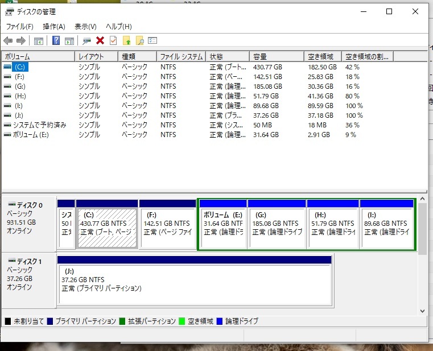Select the (J:) partition on Disk 1
Screen dimensions: 433x351
[x=195, y=283]
